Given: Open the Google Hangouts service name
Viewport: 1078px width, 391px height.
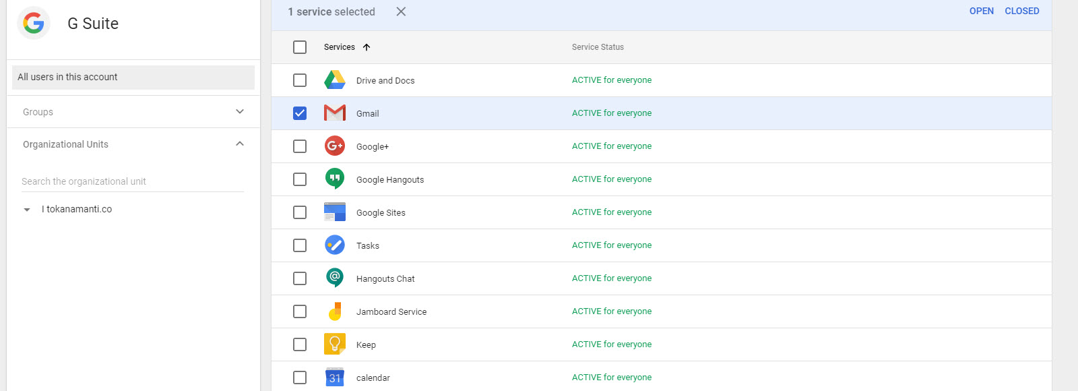Looking at the screenshot, I should pyautogui.click(x=390, y=180).
